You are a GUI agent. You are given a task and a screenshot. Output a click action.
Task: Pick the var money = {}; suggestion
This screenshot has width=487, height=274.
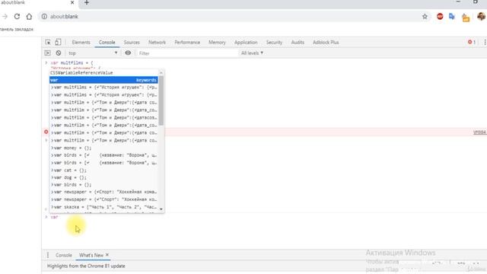(x=103, y=148)
